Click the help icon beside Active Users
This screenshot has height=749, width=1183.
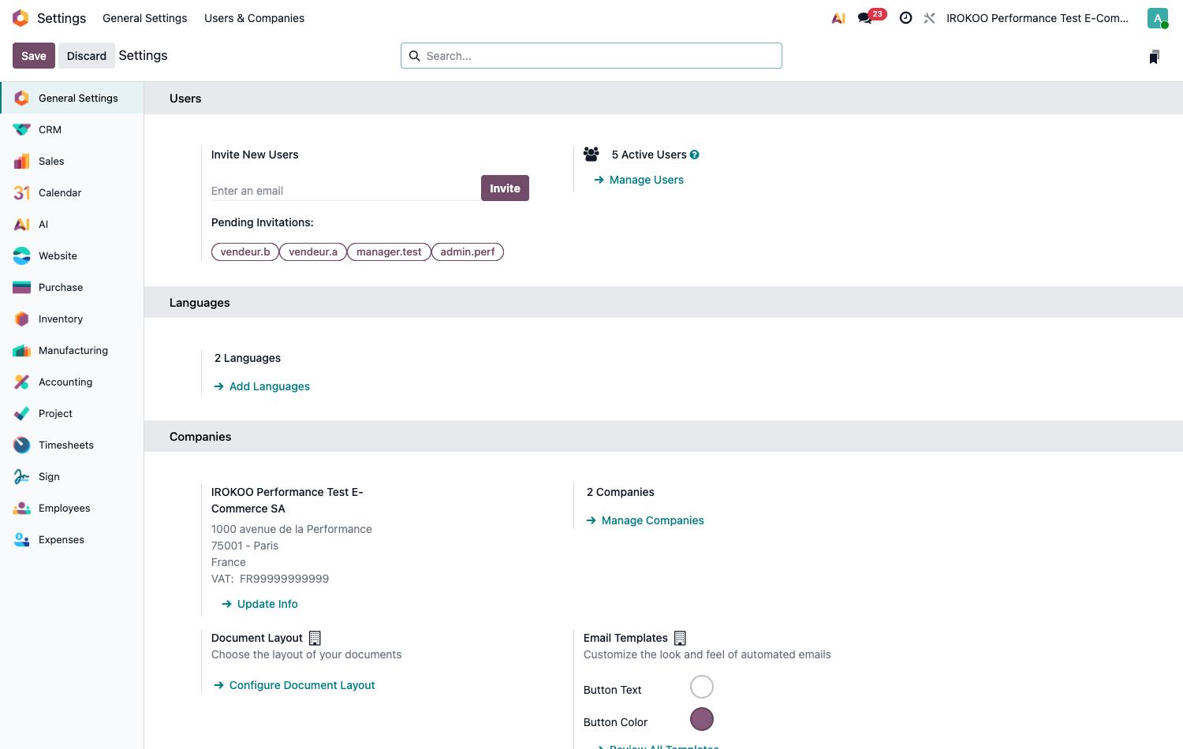(695, 155)
